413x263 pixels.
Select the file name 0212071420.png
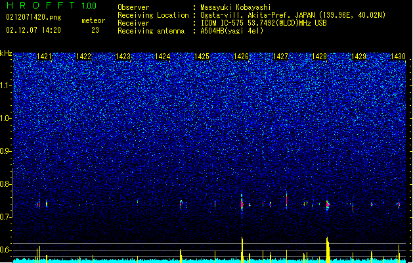pyautogui.click(x=33, y=17)
